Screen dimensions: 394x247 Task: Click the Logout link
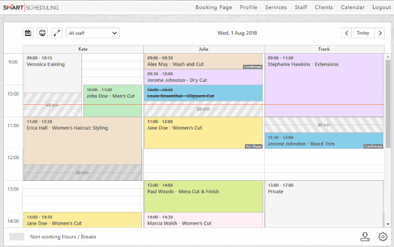382,7
